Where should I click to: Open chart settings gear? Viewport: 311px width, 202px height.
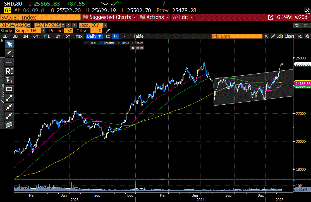307,36
